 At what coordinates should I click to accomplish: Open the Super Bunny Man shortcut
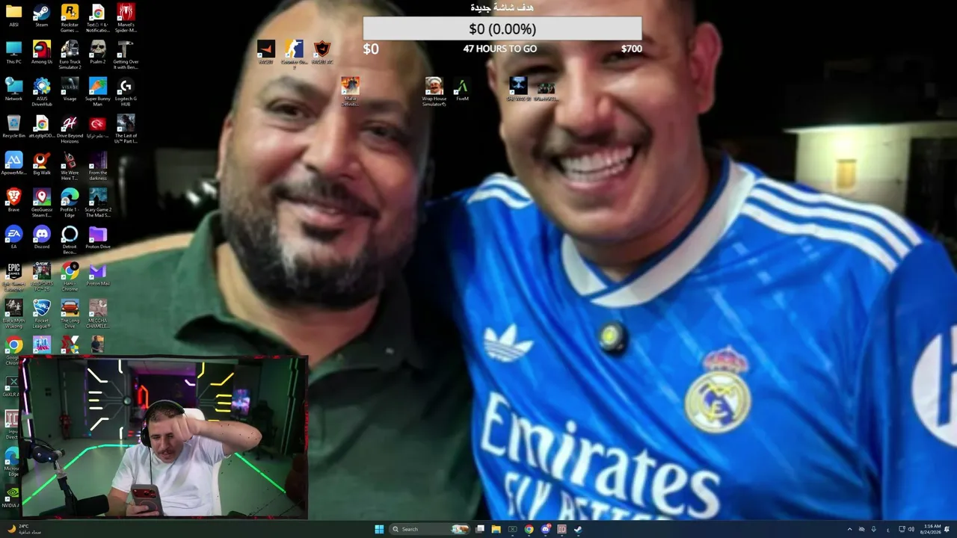pyautogui.click(x=98, y=92)
